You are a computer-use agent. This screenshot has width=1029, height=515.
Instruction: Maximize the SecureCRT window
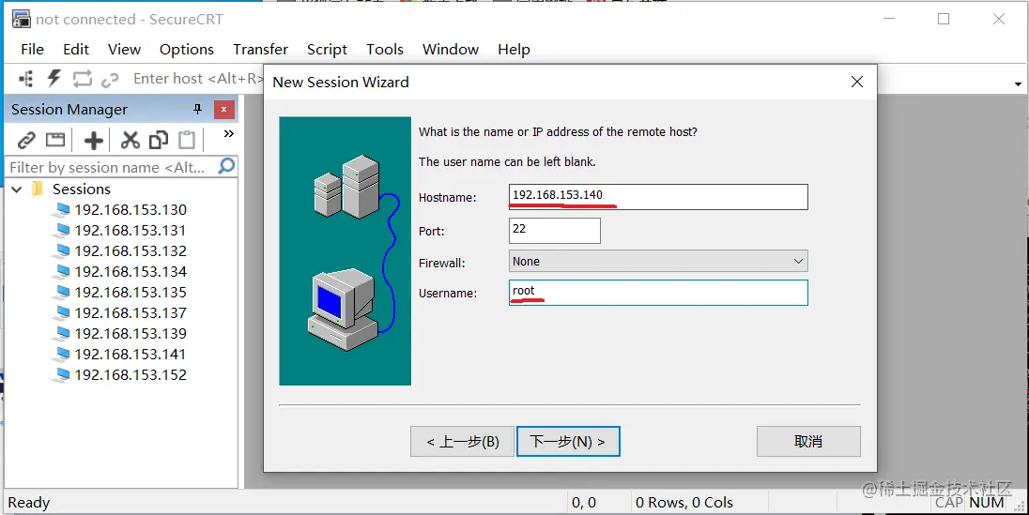(x=944, y=19)
